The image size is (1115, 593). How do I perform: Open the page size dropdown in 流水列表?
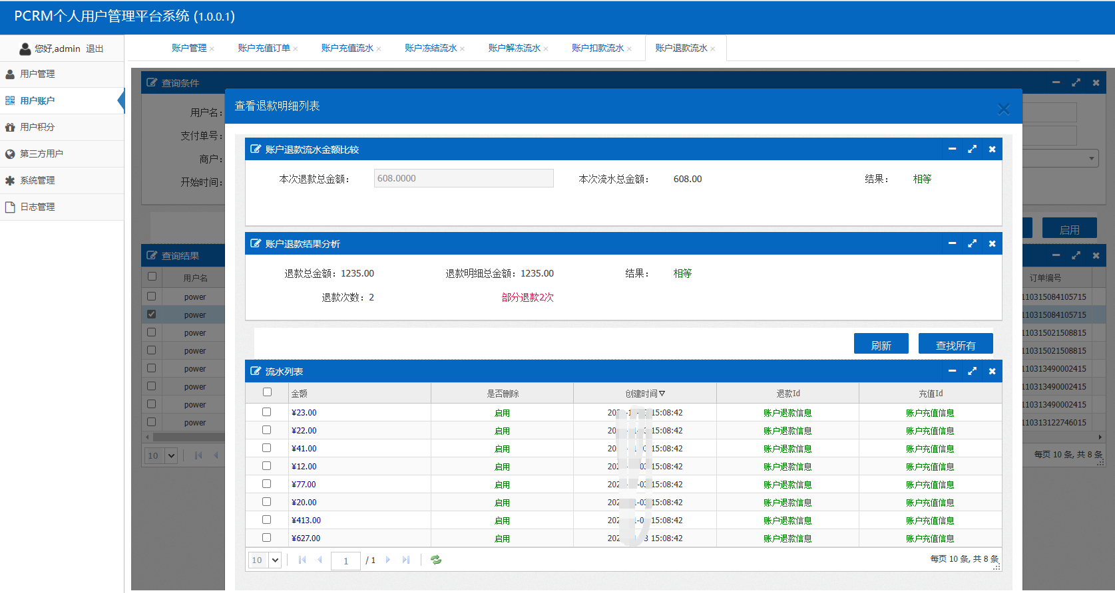(x=275, y=560)
